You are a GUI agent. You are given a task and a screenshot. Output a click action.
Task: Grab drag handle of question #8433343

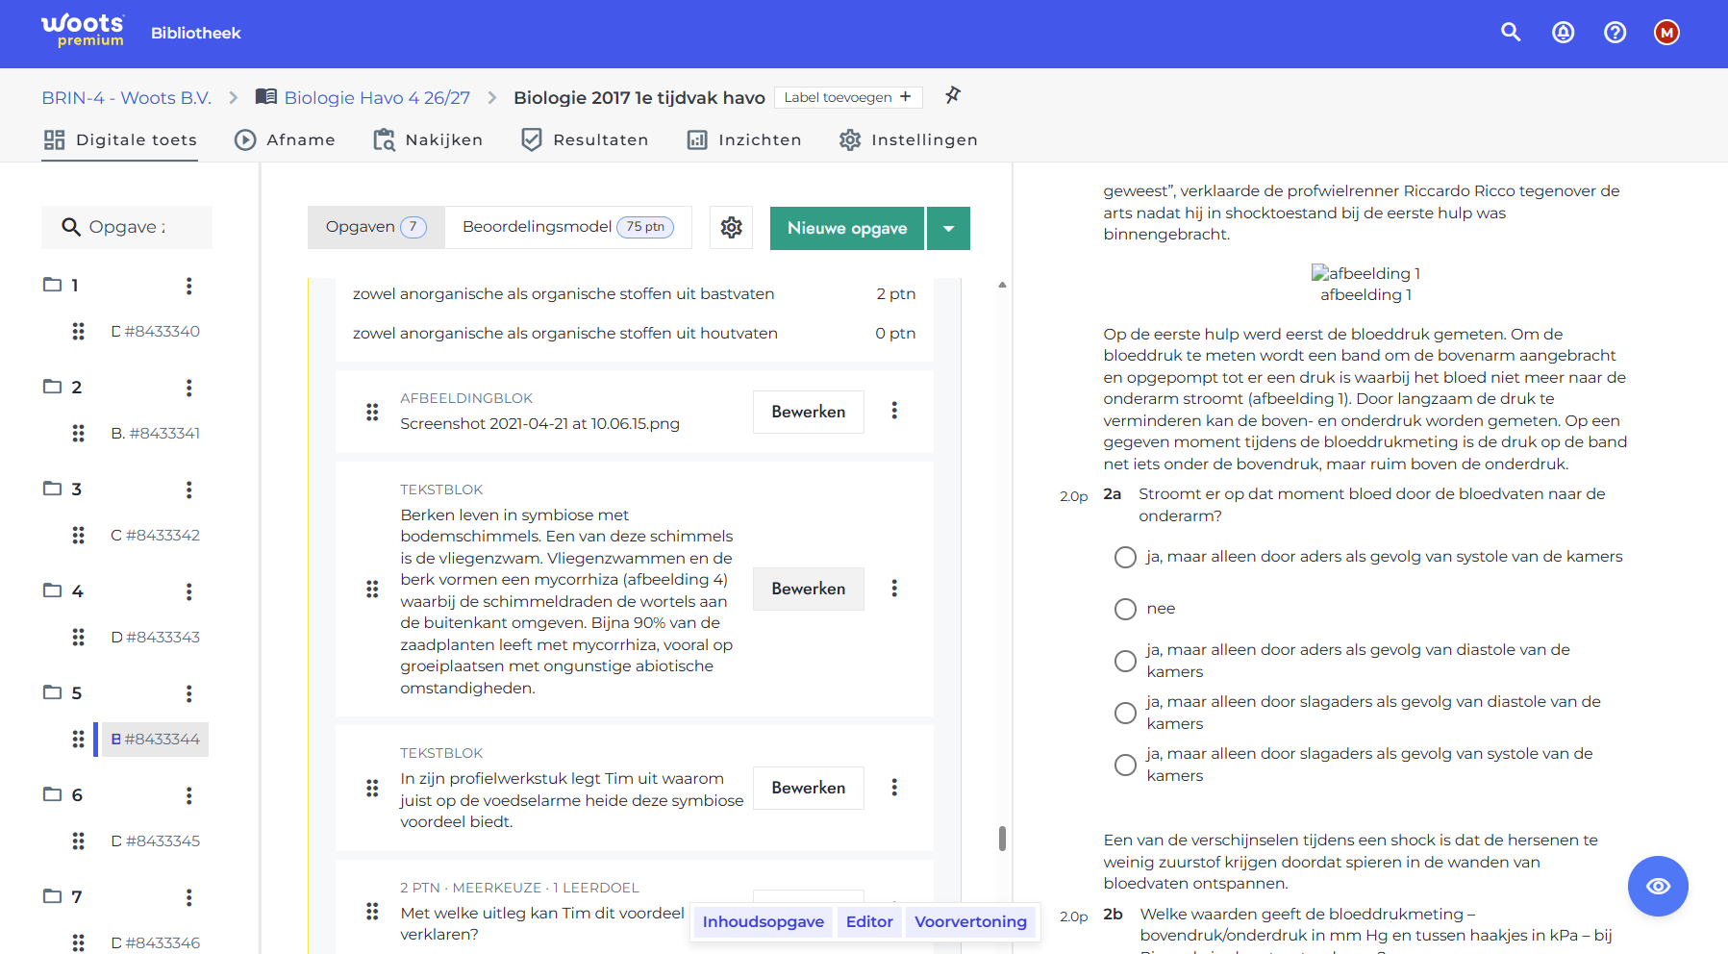[79, 638]
